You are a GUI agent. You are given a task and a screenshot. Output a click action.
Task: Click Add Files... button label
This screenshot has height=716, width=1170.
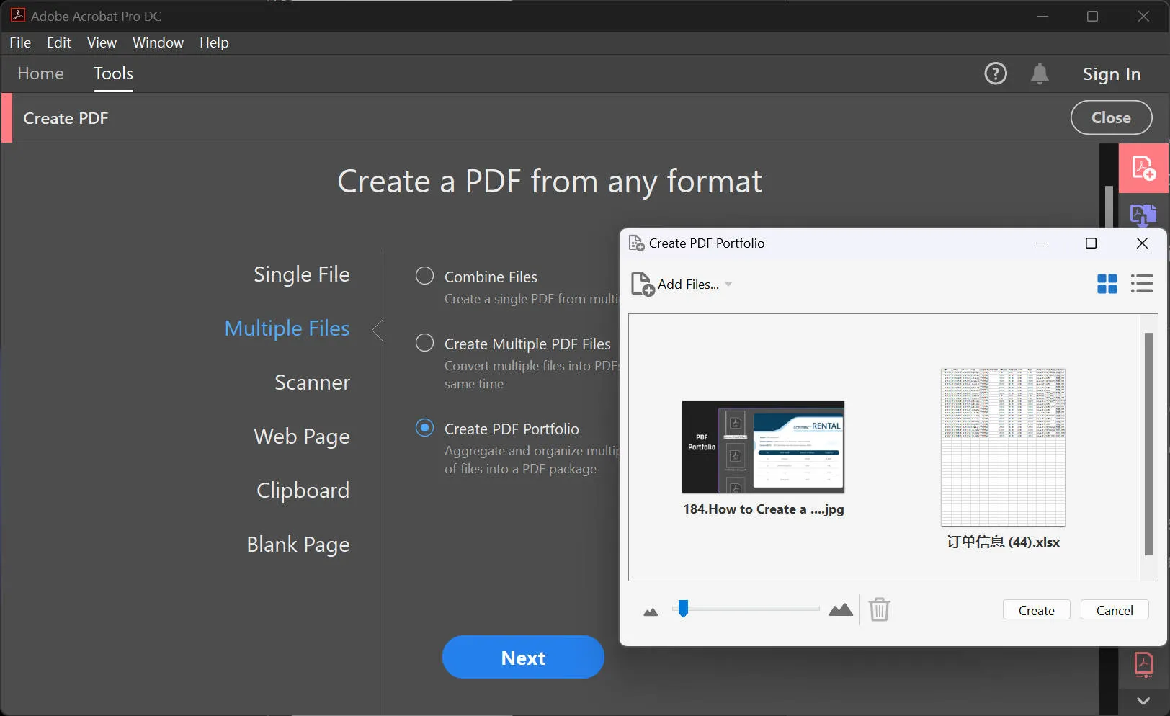688,285
